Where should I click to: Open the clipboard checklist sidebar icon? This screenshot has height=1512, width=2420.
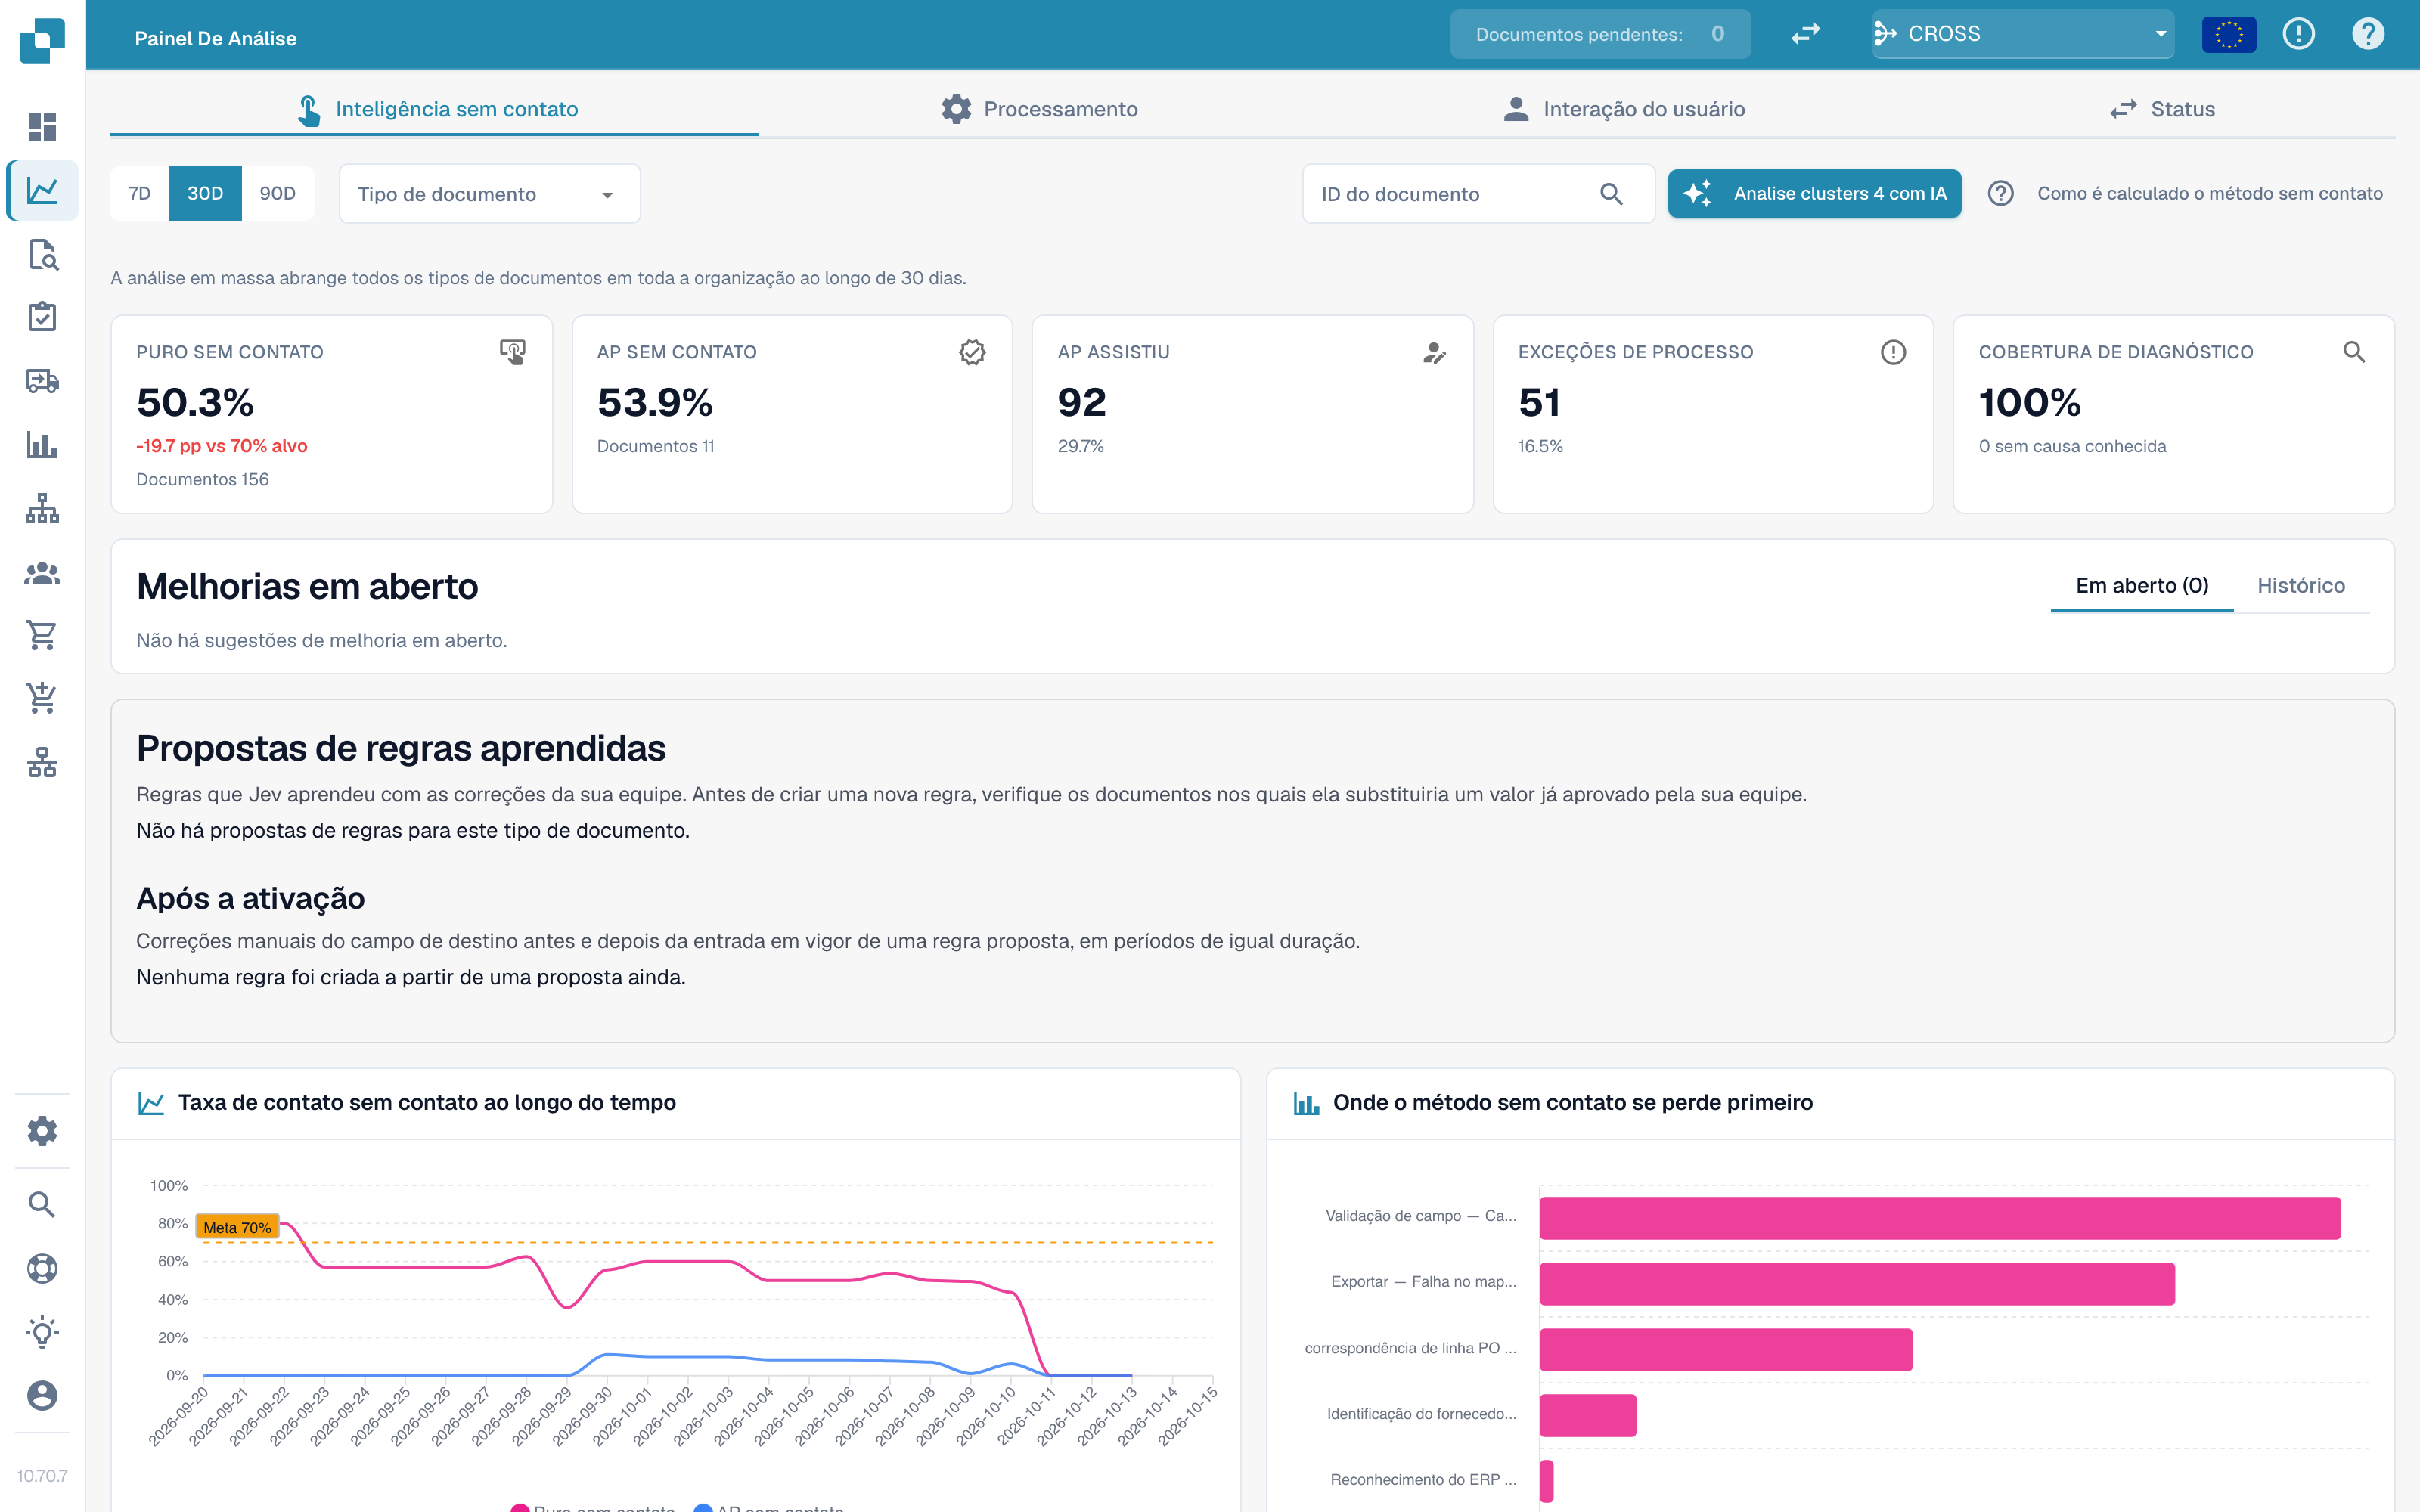(x=42, y=317)
